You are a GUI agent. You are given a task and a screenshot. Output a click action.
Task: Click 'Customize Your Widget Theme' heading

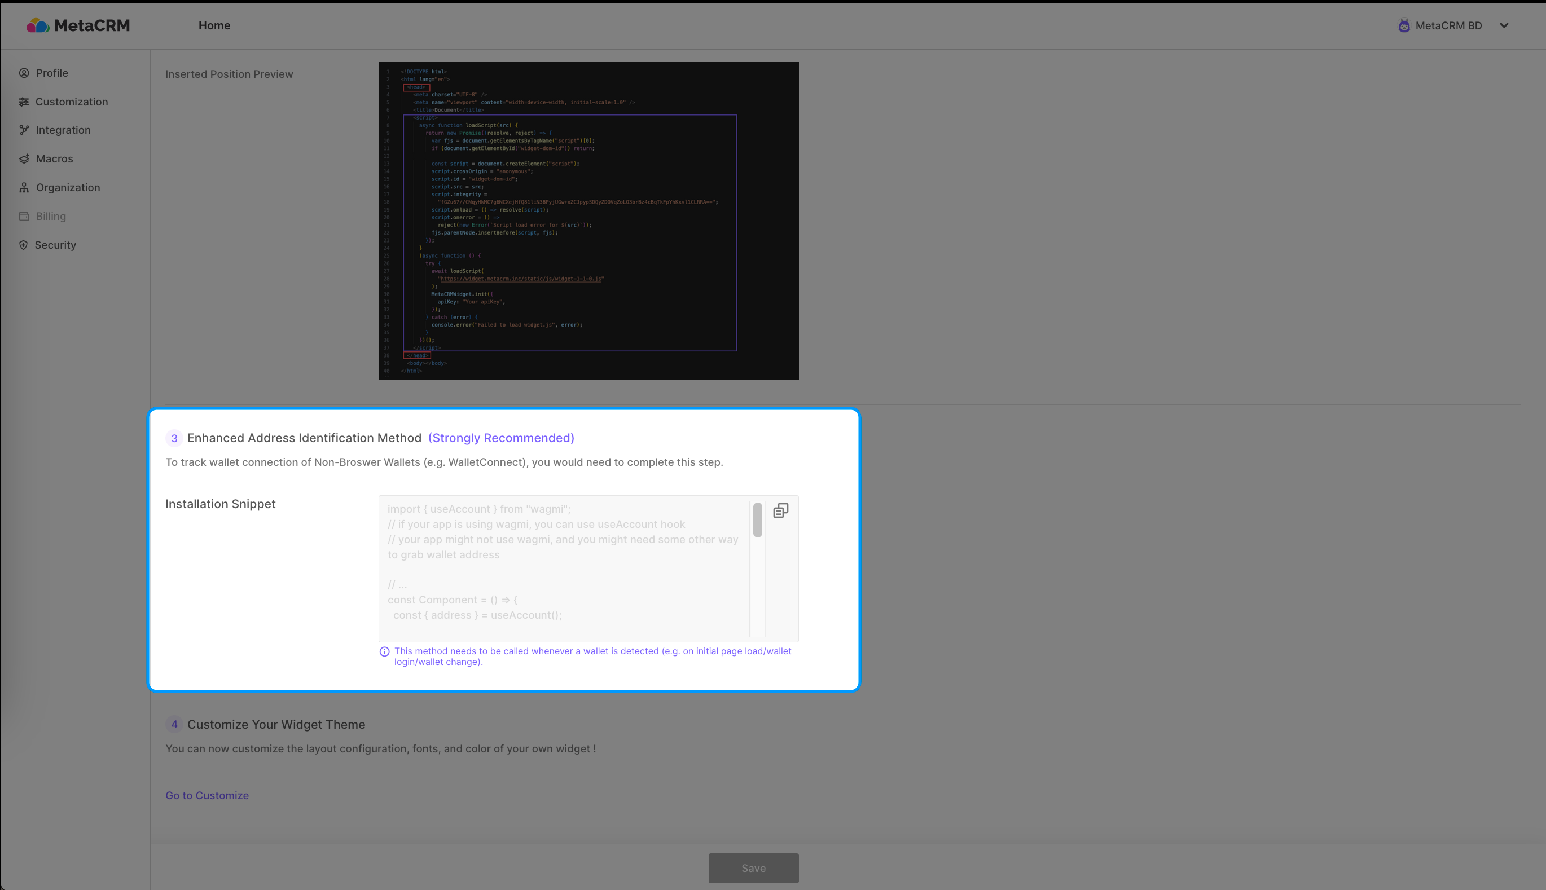[276, 724]
